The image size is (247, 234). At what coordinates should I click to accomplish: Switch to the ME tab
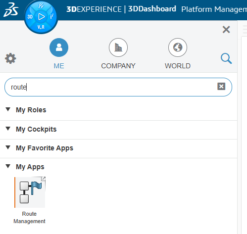pos(59,54)
